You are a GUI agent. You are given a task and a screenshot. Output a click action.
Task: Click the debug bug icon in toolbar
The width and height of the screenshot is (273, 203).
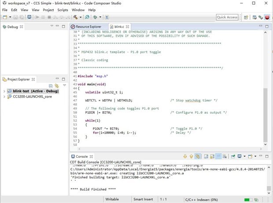[x=95, y=17]
